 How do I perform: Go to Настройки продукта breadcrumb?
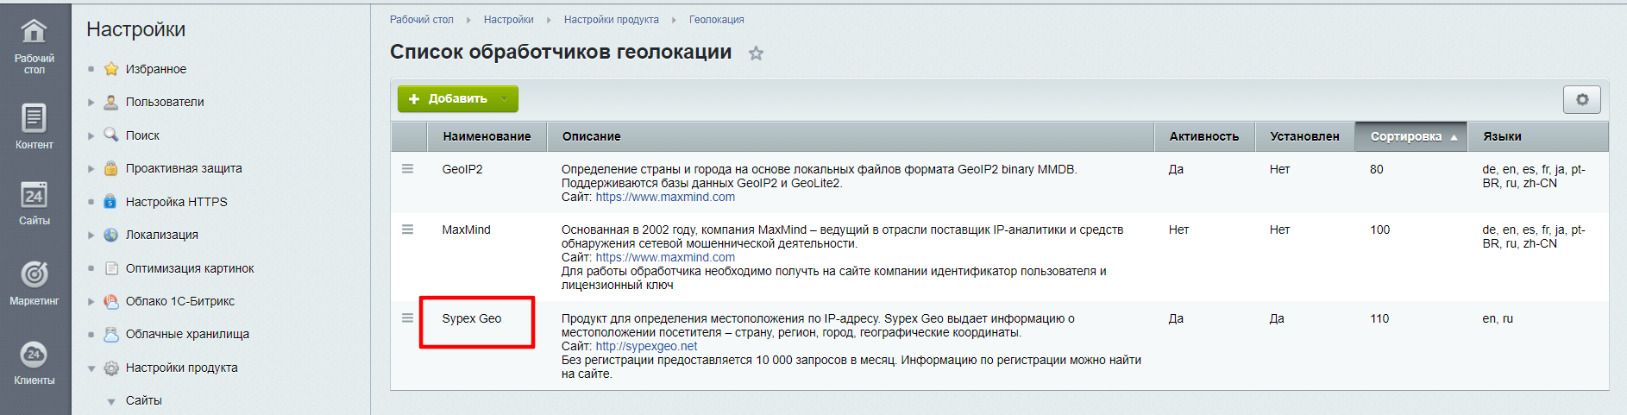coord(611,20)
